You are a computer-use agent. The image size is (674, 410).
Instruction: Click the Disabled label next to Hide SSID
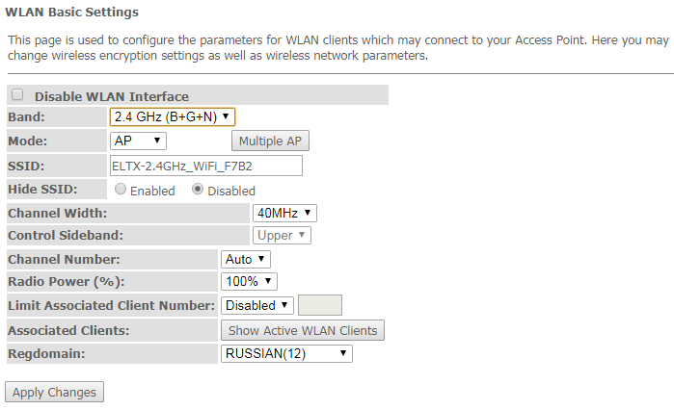231,191
